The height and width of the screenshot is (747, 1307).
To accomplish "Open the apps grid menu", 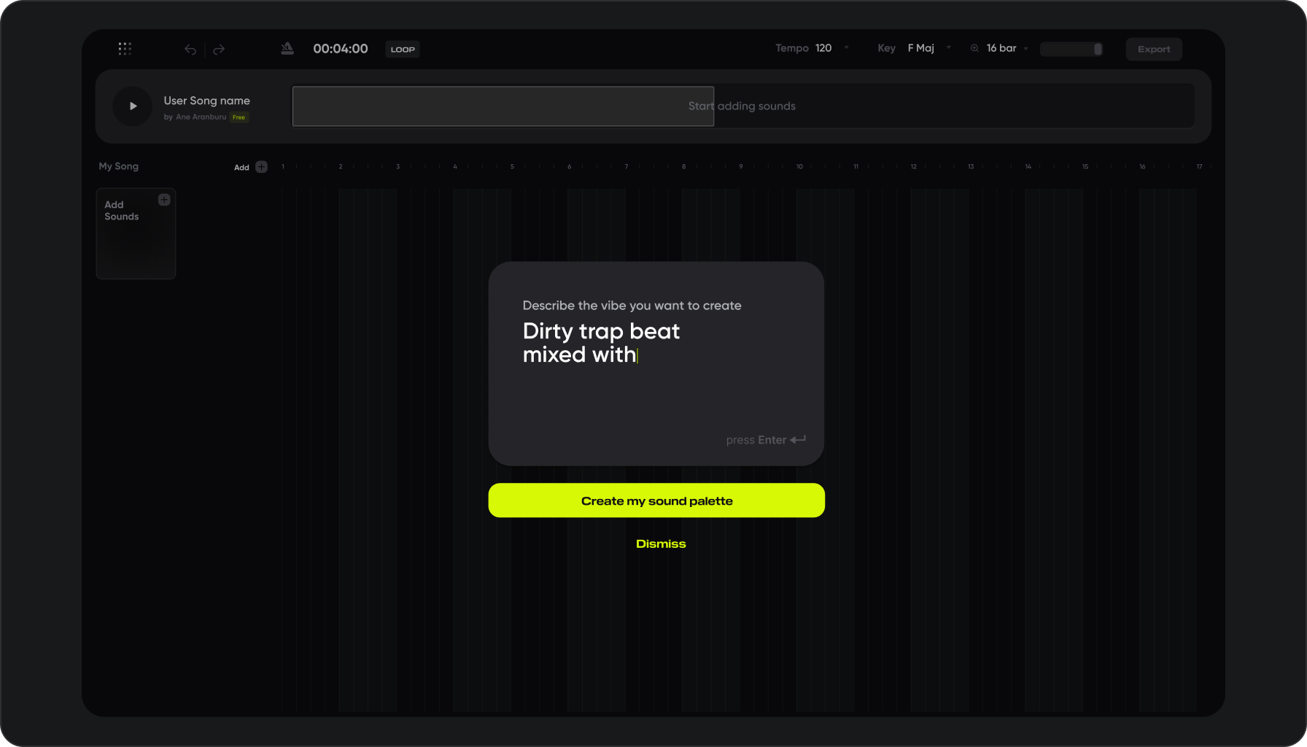I will click(124, 48).
